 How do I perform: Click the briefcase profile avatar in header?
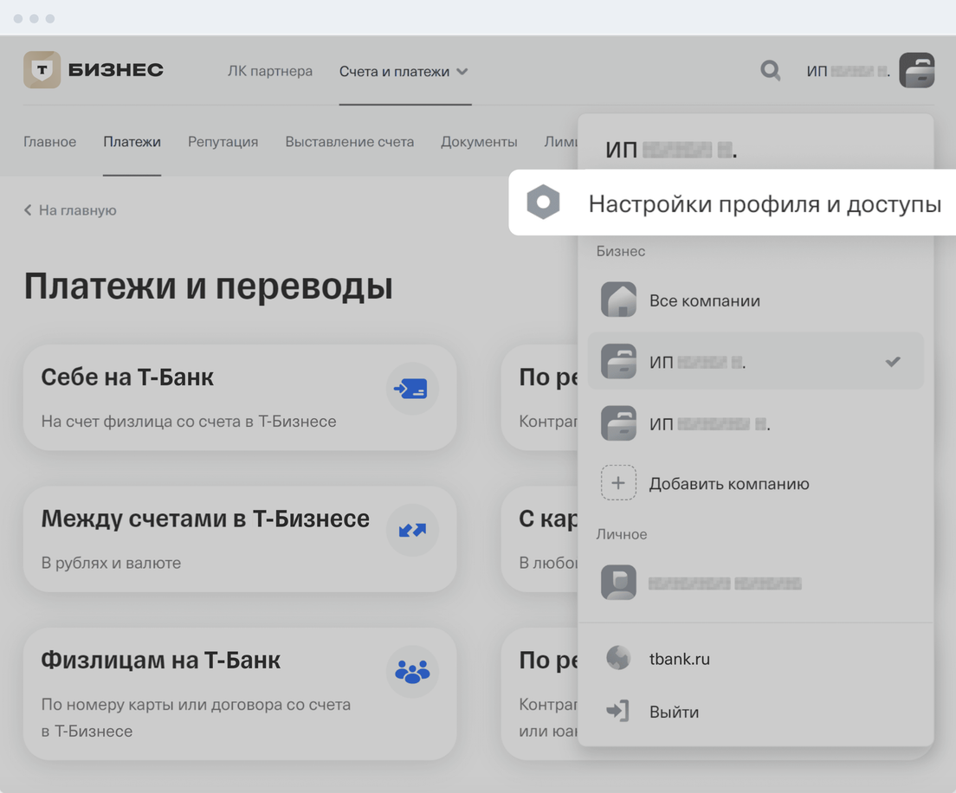(916, 70)
